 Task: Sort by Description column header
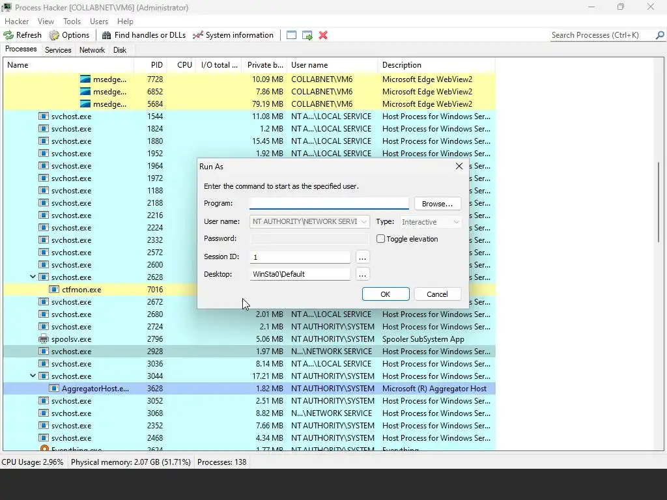(436, 65)
